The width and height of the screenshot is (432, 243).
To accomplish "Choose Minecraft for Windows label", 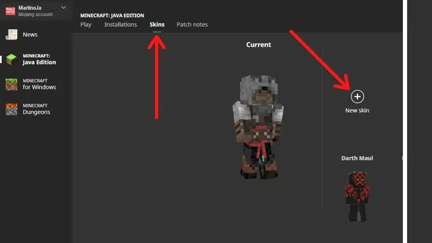I will (39, 84).
